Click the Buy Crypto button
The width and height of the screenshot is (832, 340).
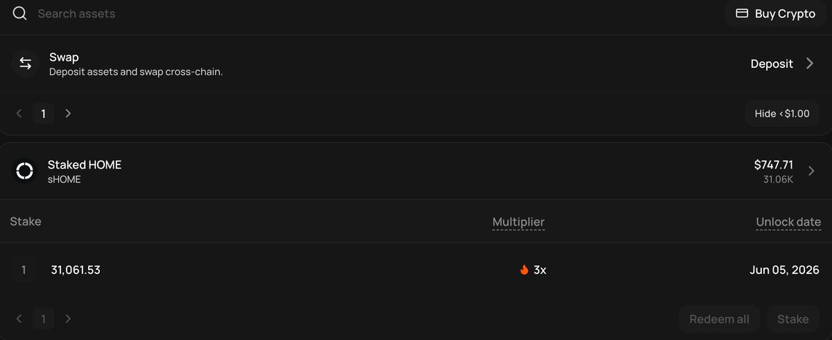(775, 13)
